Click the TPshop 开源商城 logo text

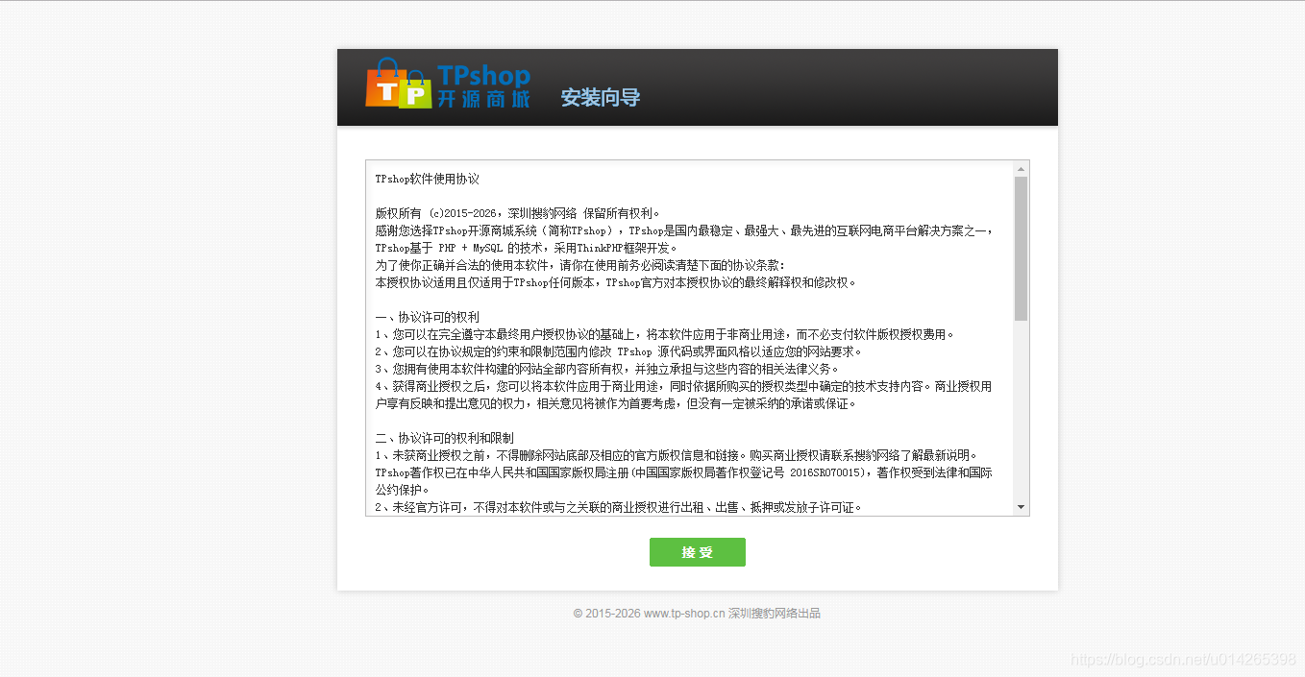tap(483, 86)
